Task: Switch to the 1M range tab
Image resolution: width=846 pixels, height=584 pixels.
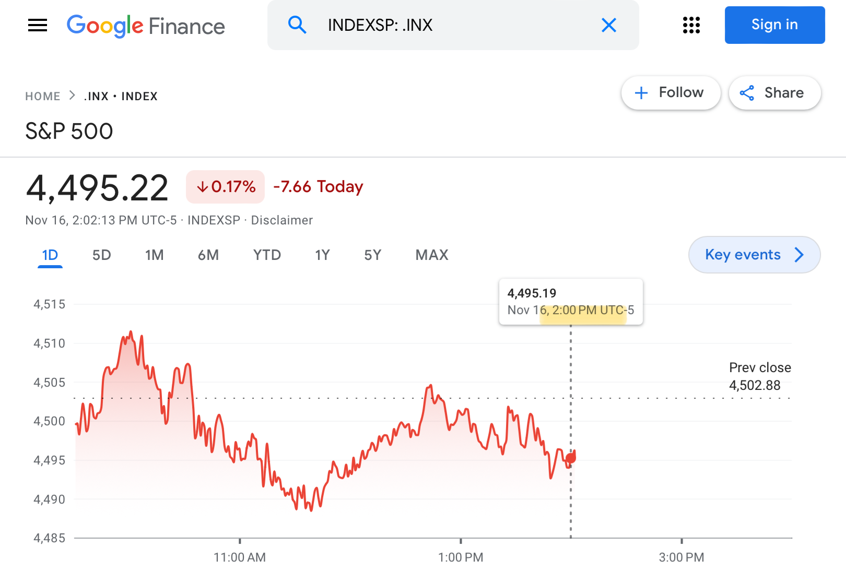Action: [x=155, y=255]
